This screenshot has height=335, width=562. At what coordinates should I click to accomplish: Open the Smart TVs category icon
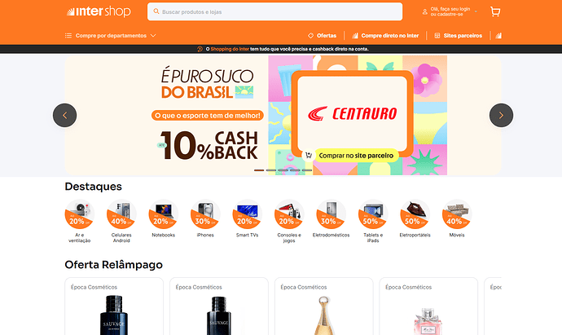[x=248, y=214]
